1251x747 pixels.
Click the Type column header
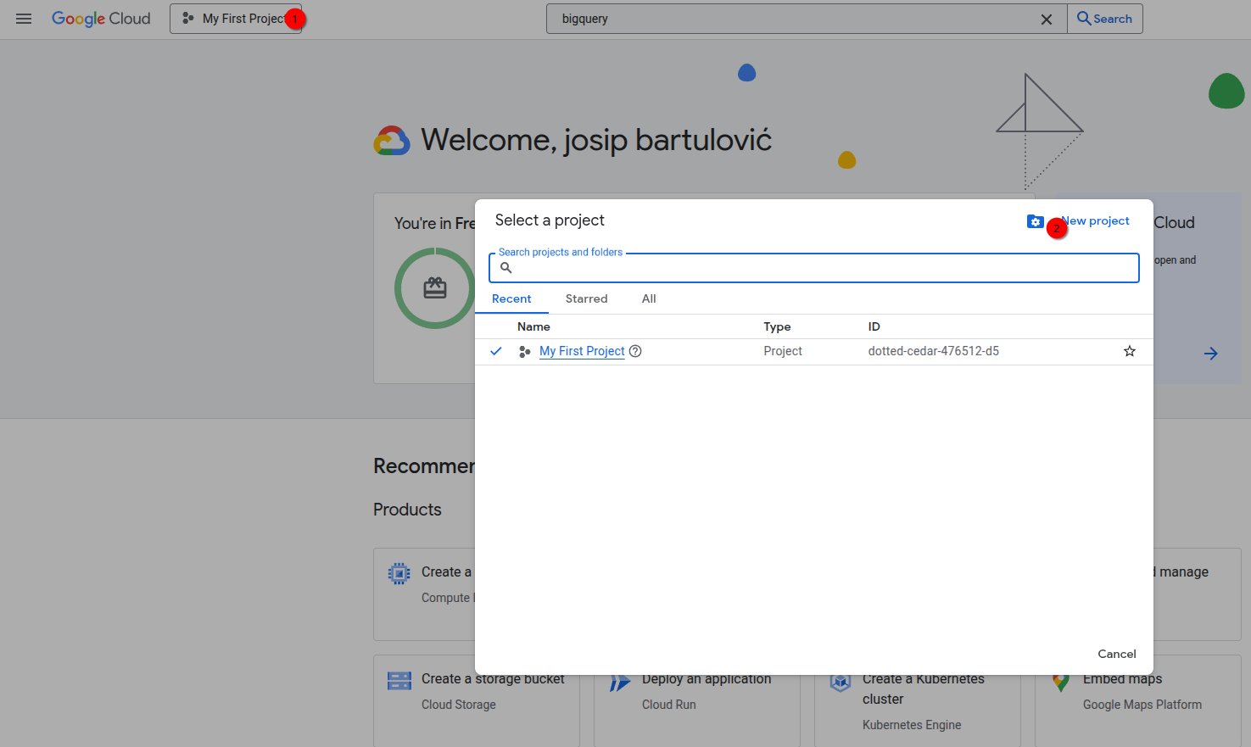pyautogui.click(x=777, y=326)
